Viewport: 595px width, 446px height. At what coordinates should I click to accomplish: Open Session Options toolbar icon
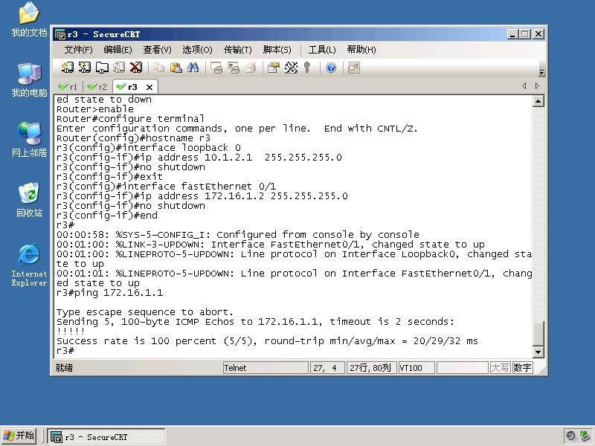click(x=274, y=68)
